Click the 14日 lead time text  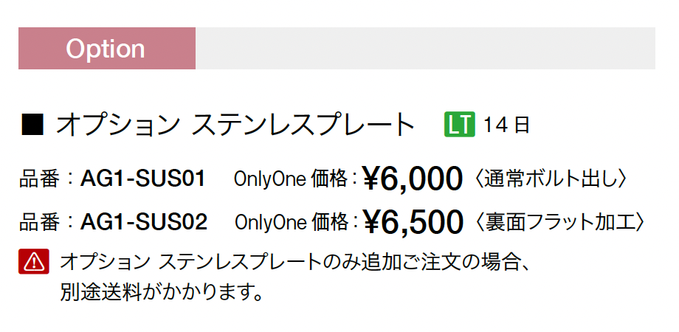coord(506,125)
